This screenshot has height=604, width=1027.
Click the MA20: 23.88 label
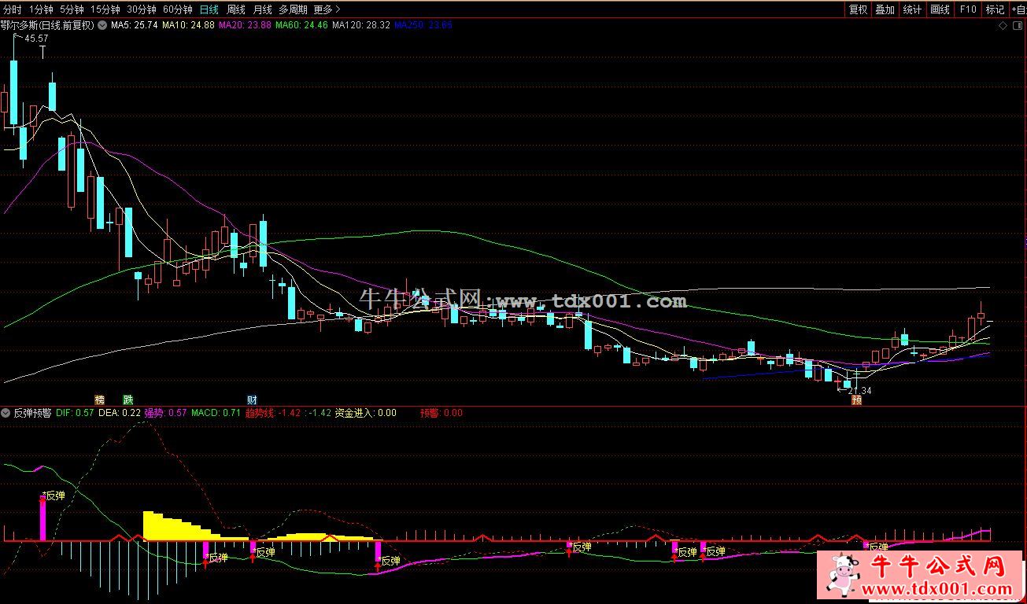[245, 25]
